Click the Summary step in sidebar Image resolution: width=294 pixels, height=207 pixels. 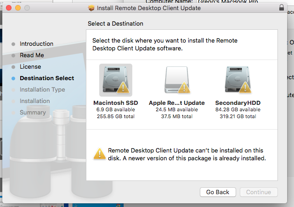tap(33, 113)
